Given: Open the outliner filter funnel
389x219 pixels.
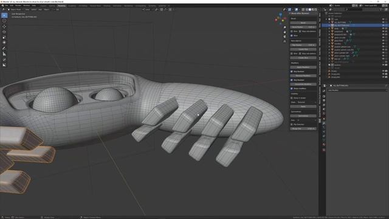Looking at the screenshot, I should [x=381, y=10].
